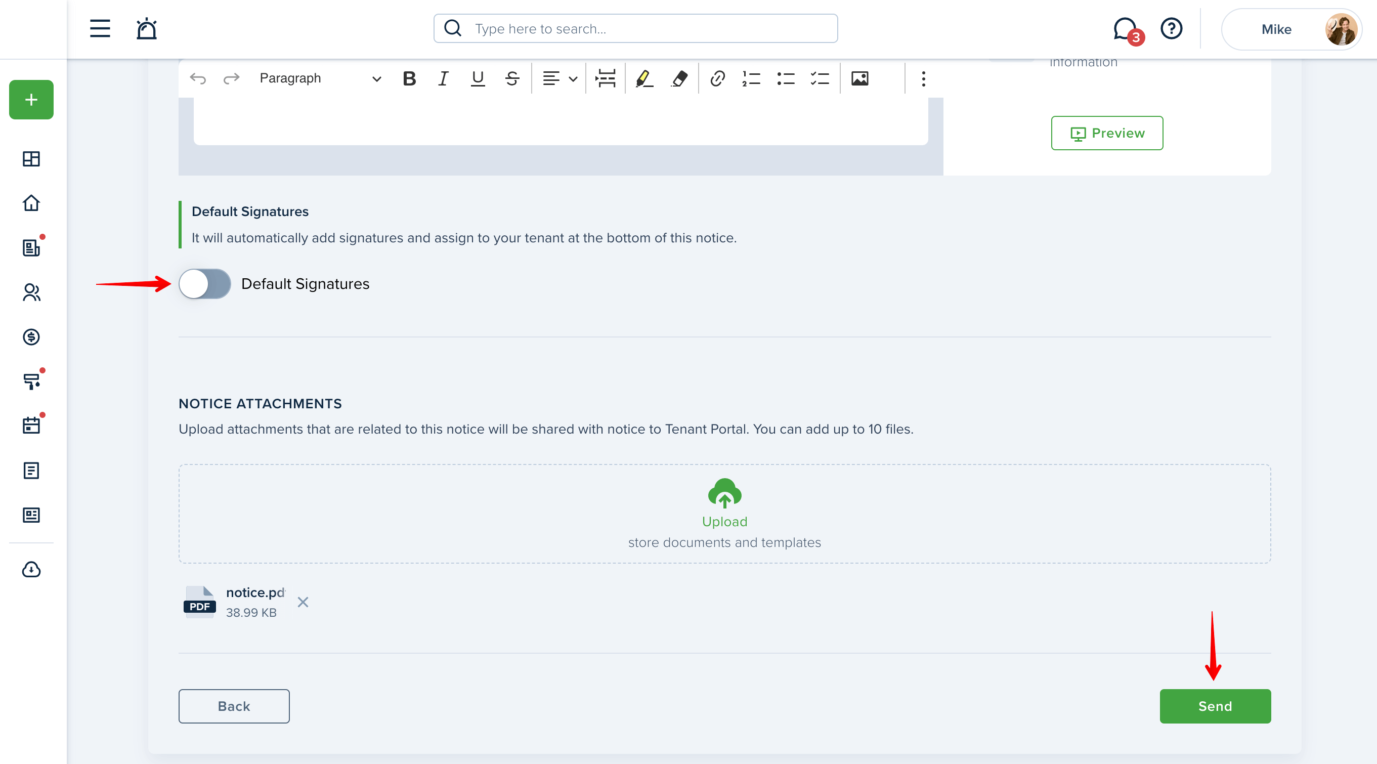Open the Paragraph style dropdown

tap(320, 78)
